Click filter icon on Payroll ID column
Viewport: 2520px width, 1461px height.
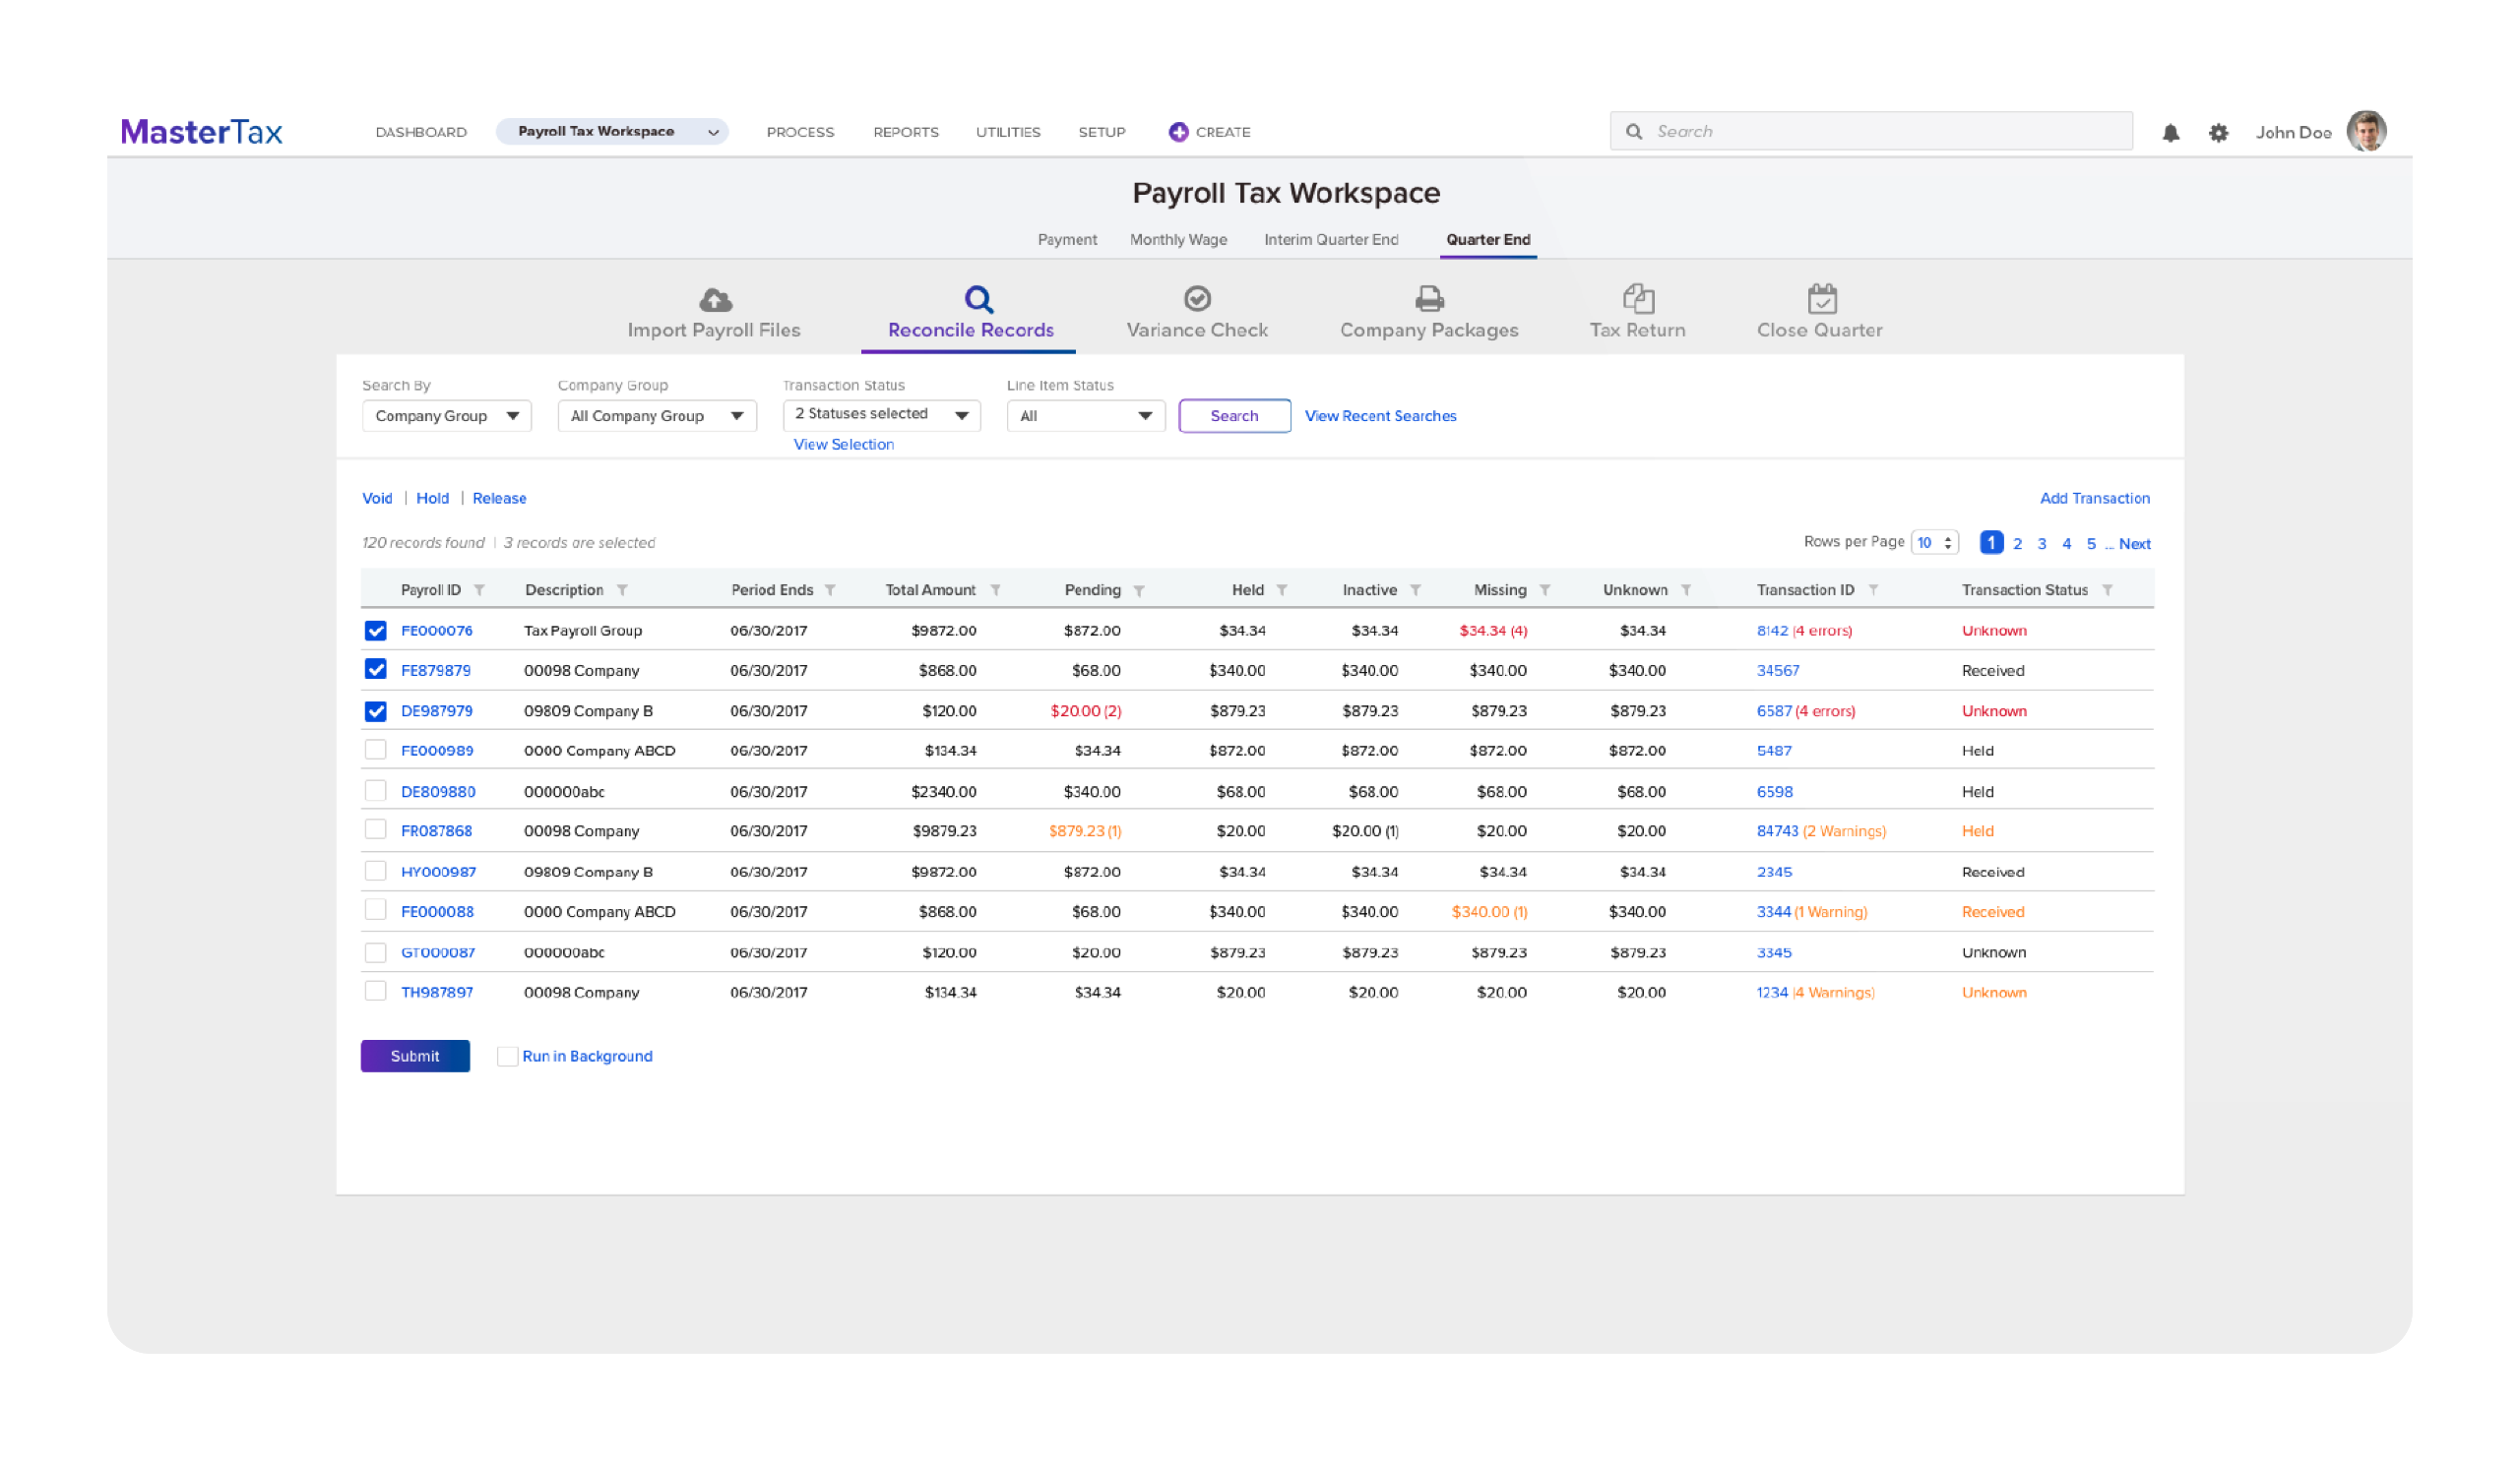[479, 590]
